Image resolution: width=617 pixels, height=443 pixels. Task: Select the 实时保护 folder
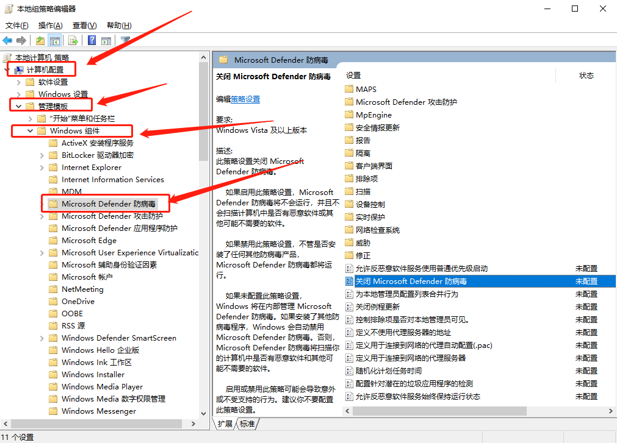pyautogui.click(x=372, y=217)
